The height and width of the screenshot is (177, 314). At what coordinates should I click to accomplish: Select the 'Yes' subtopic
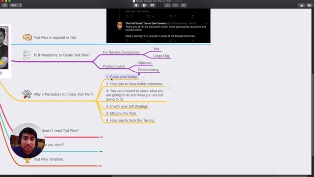[156, 49]
